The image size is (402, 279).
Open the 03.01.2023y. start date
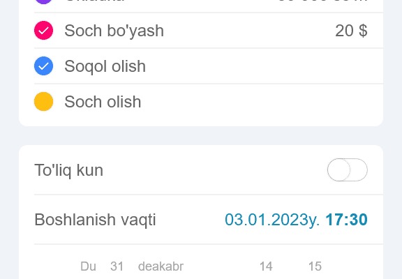[272, 220]
